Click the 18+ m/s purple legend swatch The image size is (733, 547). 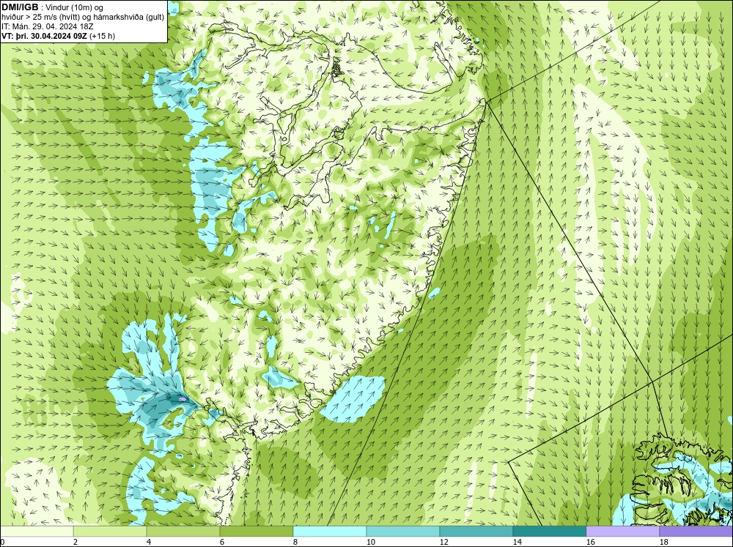pyautogui.click(x=696, y=531)
